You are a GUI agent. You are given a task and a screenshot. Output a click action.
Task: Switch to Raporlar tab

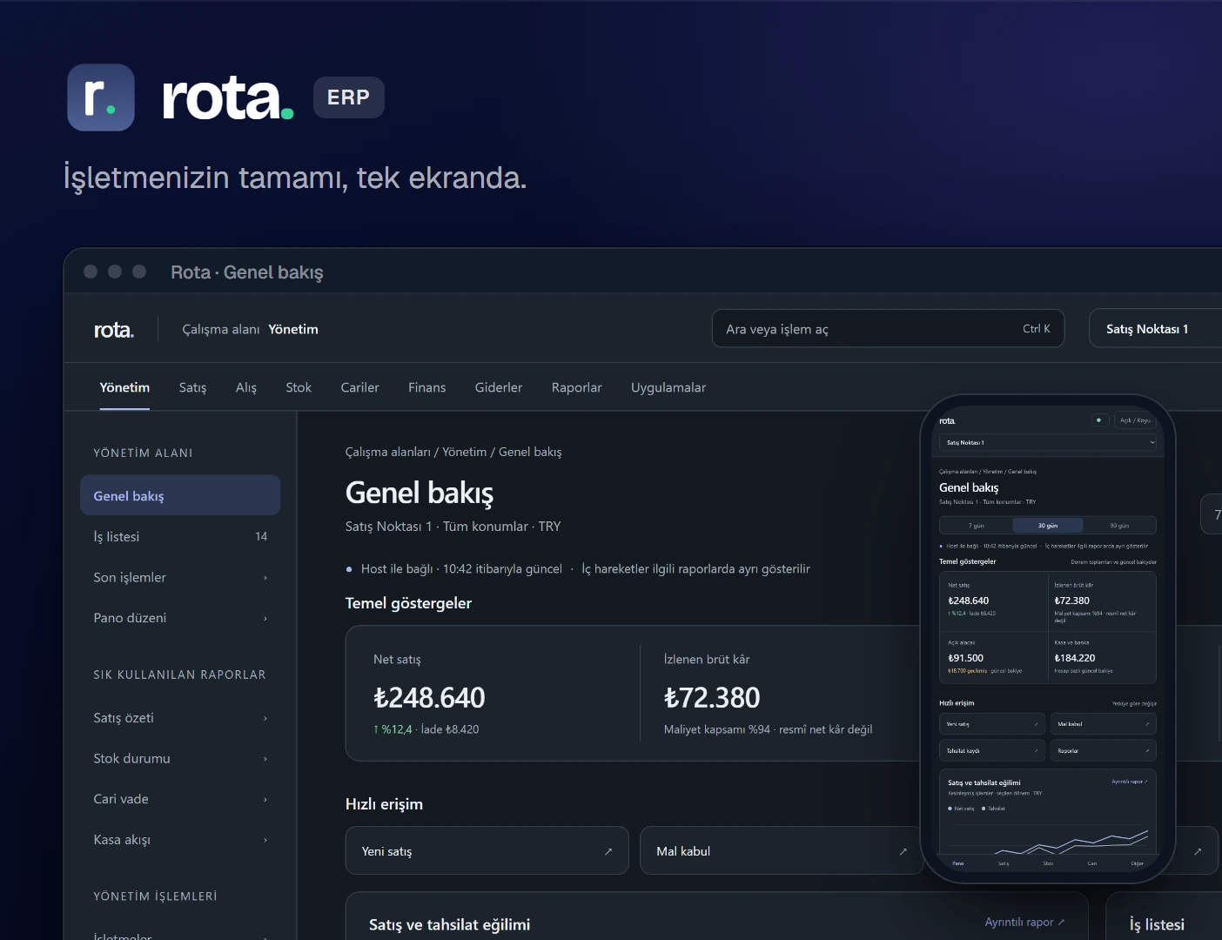[x=576, y=387]
